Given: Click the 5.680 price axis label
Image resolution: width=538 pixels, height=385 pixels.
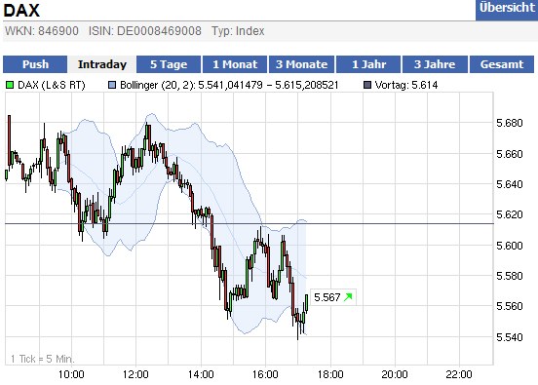Looking at the screenshot, I should [510, 123].
